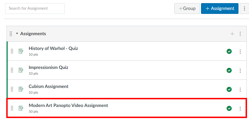Add an assignment via the group plus icon
Viewport: 249px width, 124px height.
pos(232,34)
